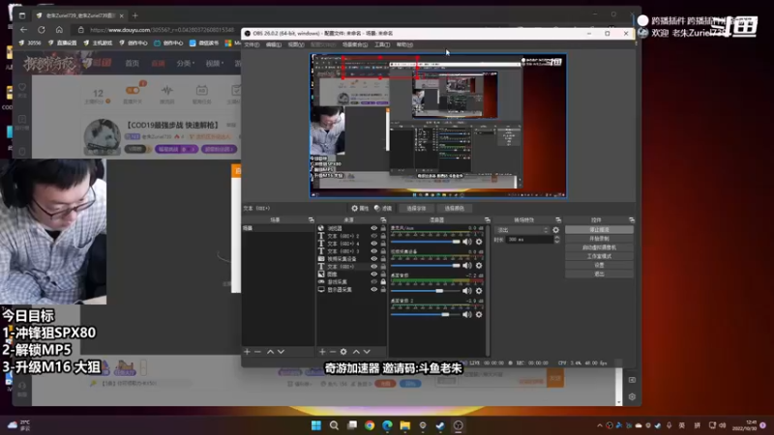Remove selected scene with minus button

click(257, 352)
